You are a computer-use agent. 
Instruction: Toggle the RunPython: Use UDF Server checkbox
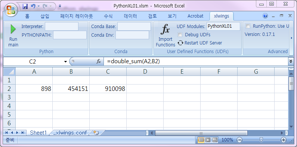click(248, 26)
